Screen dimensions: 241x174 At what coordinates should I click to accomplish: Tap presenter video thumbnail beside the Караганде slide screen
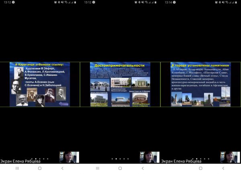tap(69, 157)
